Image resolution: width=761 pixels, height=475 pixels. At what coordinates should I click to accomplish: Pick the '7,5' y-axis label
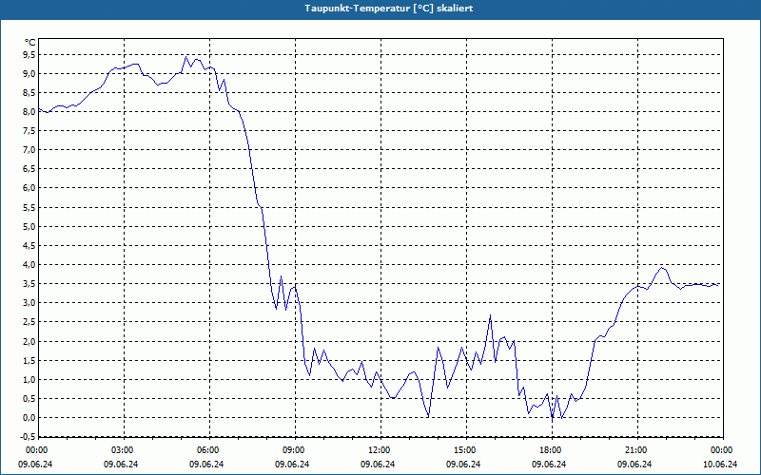[29, 131]
